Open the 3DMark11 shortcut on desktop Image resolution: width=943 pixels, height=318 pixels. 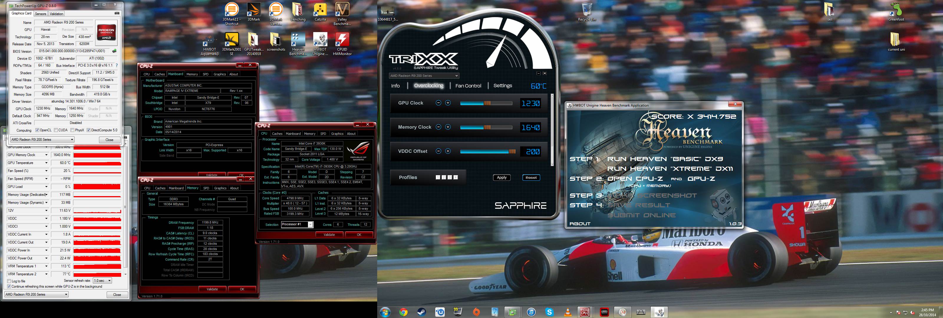click(231, 14)
